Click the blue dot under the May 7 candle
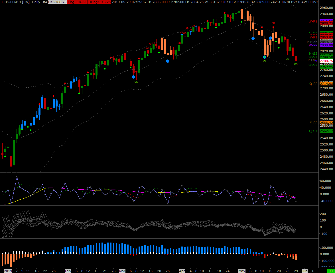Viewport: 335px width, 273px height. [x=253, y=38]
